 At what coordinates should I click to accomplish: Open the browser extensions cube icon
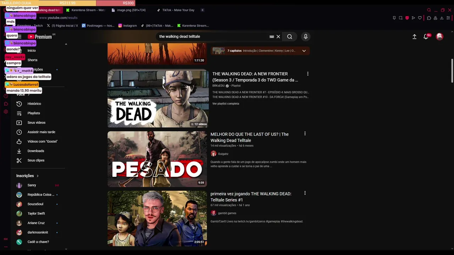tap(429, 18)
